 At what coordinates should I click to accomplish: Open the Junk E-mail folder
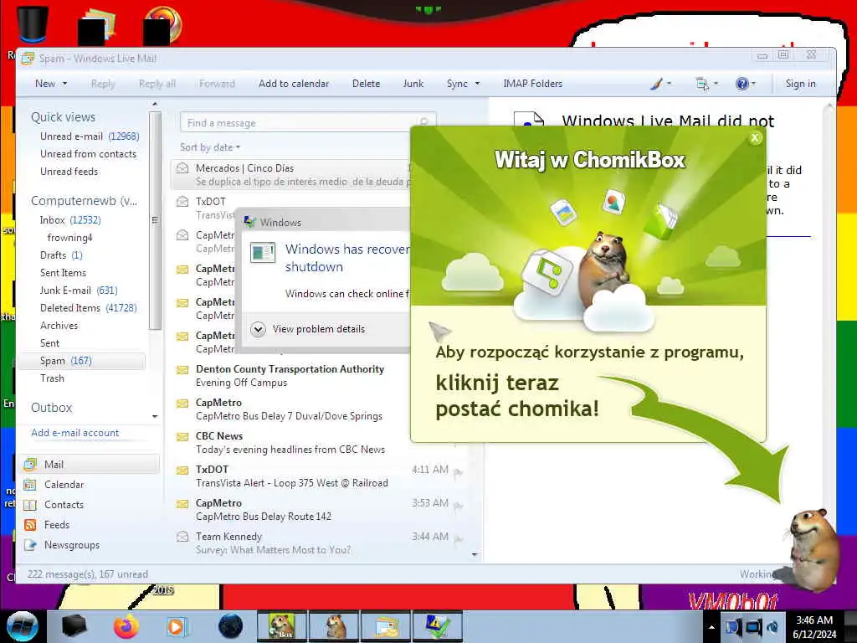[x=78, y=290]
